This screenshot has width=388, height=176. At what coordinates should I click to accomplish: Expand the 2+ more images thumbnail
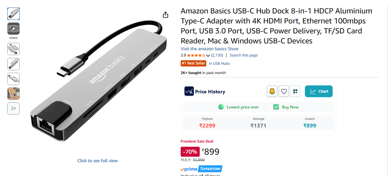pyautogui.click(x=13, y=108)
